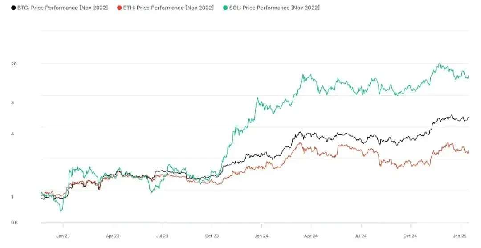The image size is (481, 248).
Task: Click the 8 value on y-axis
Action: tap(12, 102)
